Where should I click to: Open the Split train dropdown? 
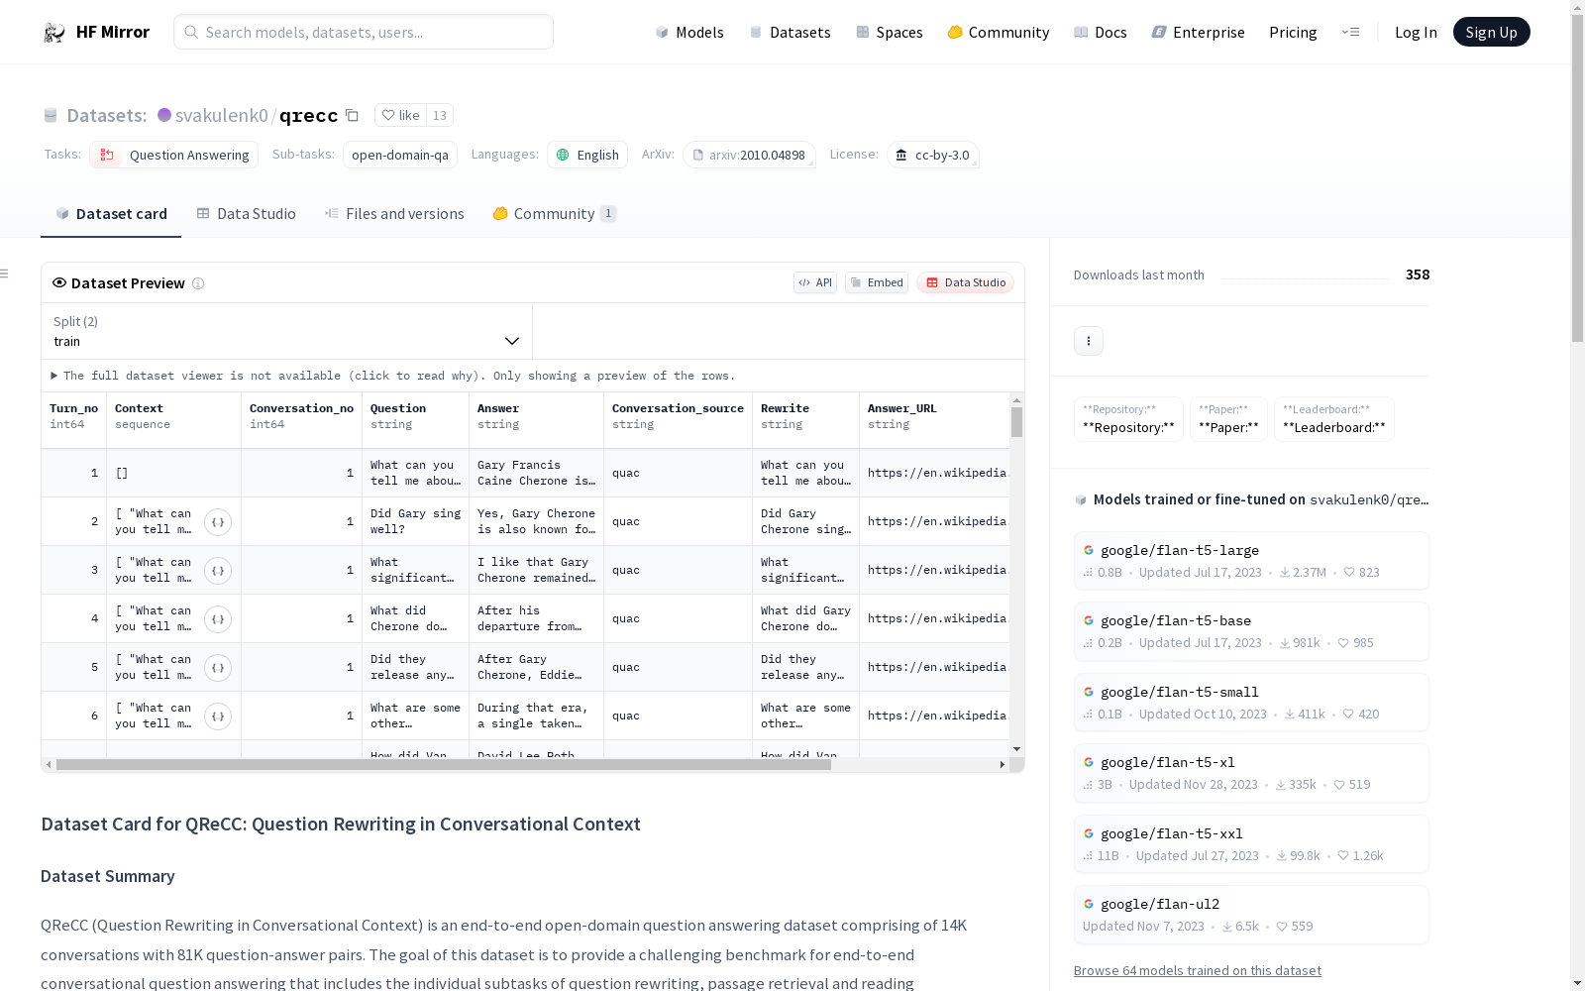point(287,331)
